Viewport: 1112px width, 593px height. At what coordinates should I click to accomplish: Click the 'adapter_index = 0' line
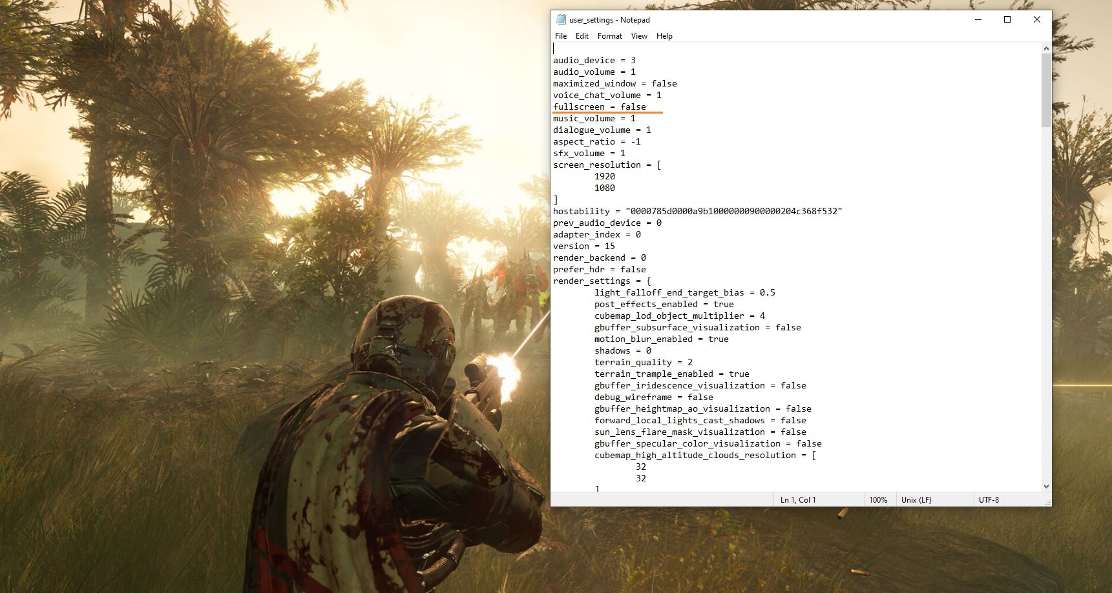(597, 234)
